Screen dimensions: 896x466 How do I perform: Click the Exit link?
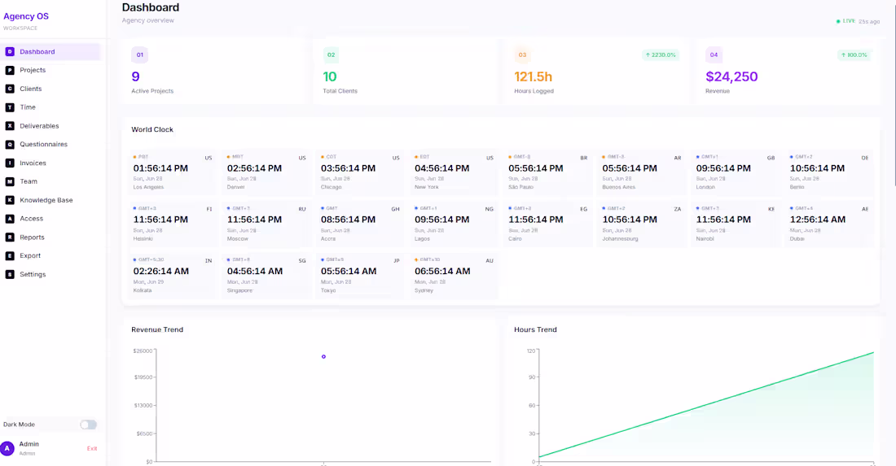[92, 448]
